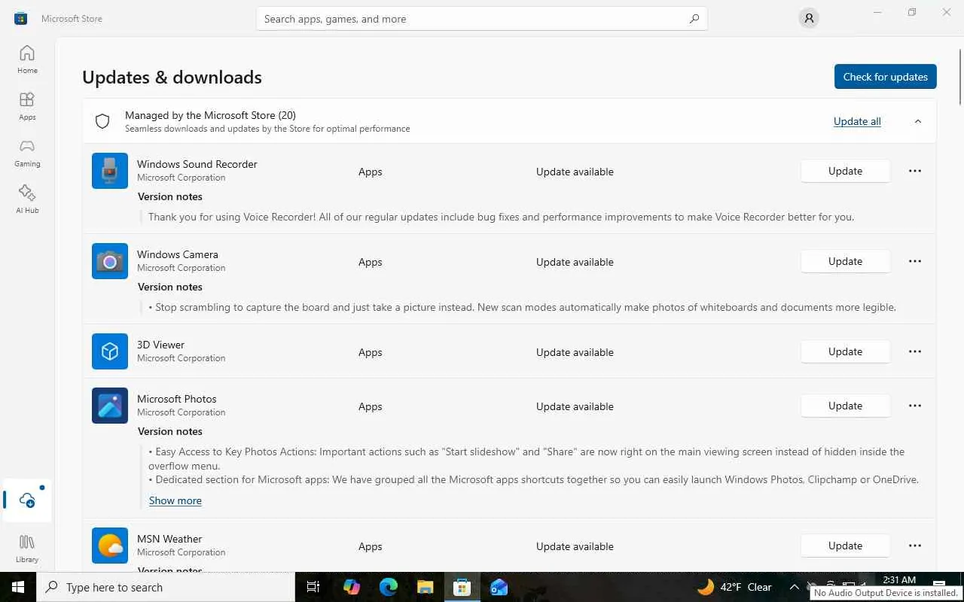
Task: Click the taskbar clock showing 2:31 AM
Action: click(899, 580)
